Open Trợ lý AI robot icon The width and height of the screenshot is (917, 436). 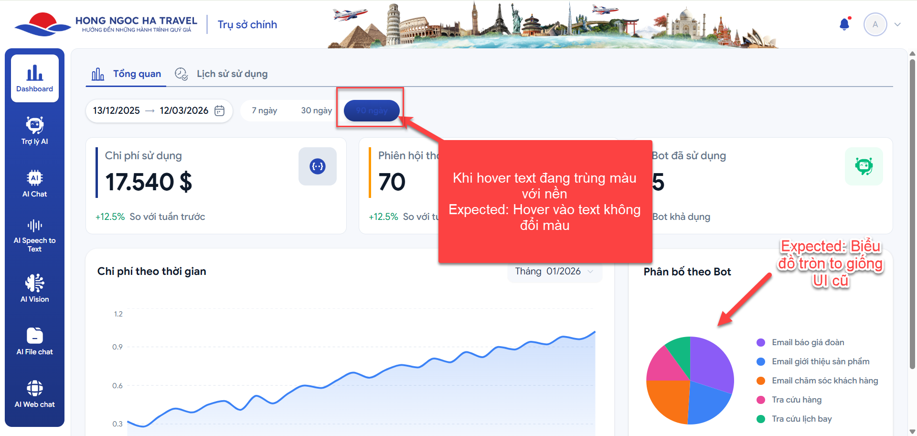pyautogui.click(x=34, y=130)
